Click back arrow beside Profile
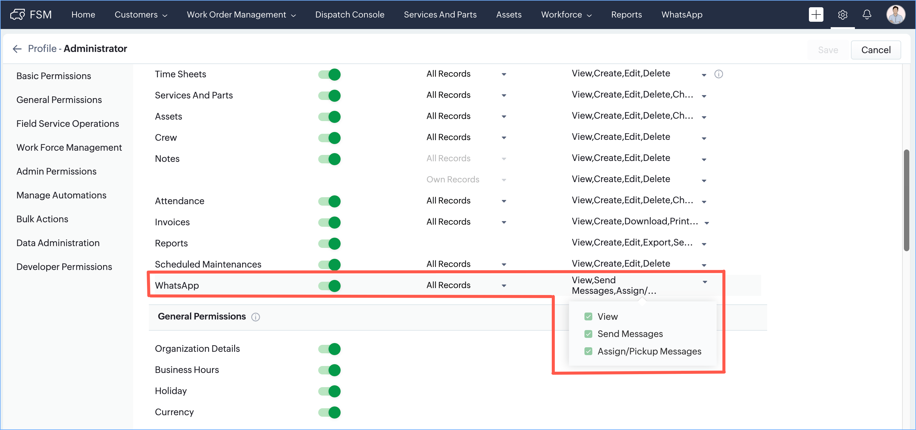The image size is (916, 430). (x=17, y=49)
